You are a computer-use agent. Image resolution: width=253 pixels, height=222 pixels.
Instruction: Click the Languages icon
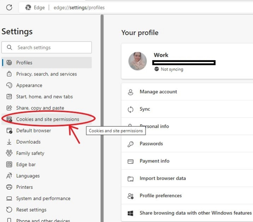(x=9, y=176)
